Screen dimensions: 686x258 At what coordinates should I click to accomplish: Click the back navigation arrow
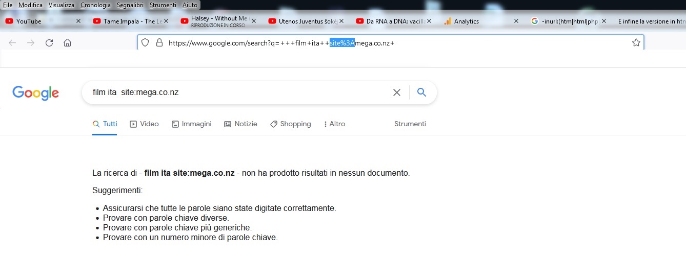tap(12, 43)
